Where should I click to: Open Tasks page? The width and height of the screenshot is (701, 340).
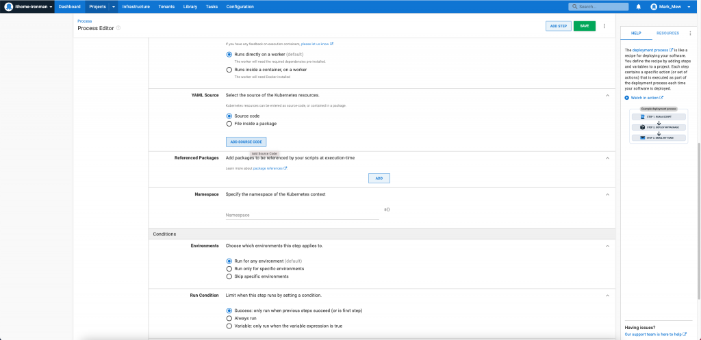point(212,7)
